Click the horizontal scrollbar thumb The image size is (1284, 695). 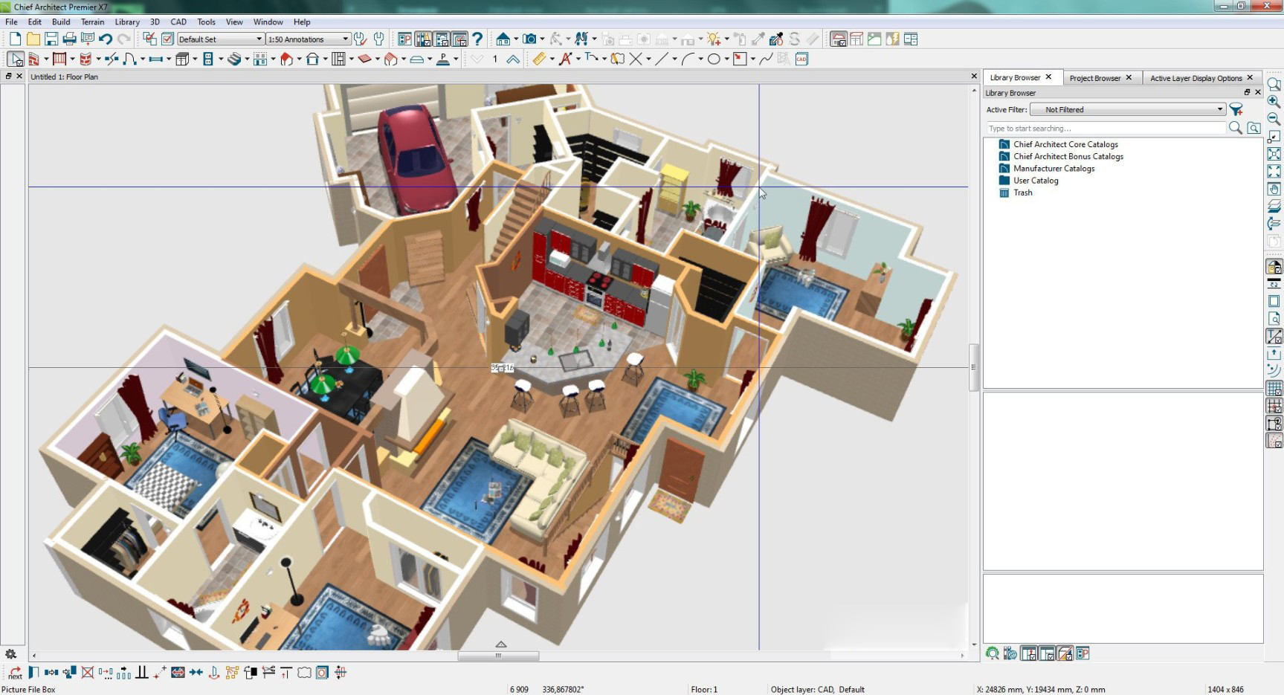coord(498,656)
